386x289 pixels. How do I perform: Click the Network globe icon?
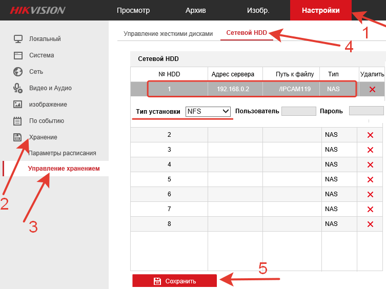(x=18, y=72)
